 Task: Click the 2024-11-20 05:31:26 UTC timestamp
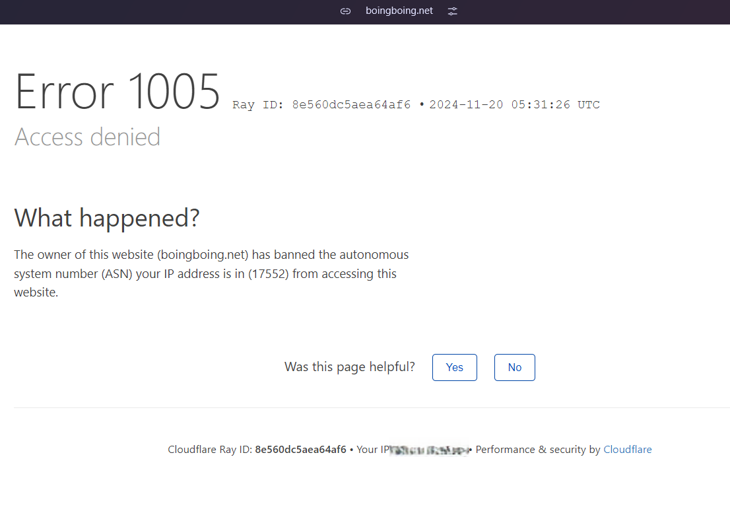(514, 105)
